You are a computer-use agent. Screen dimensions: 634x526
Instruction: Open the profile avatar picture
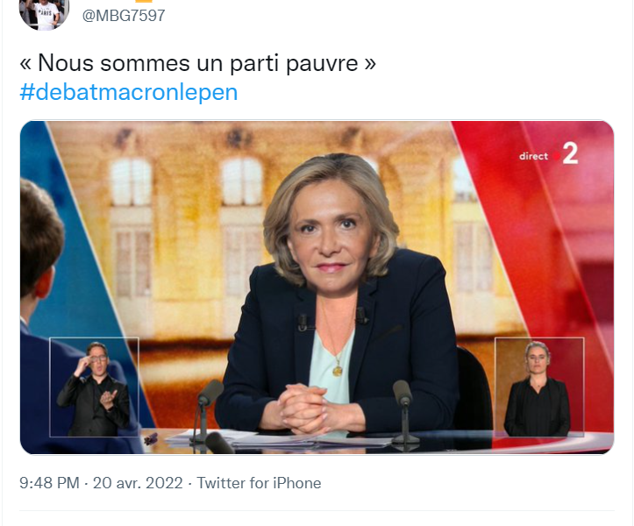click(x=44, y=12)
